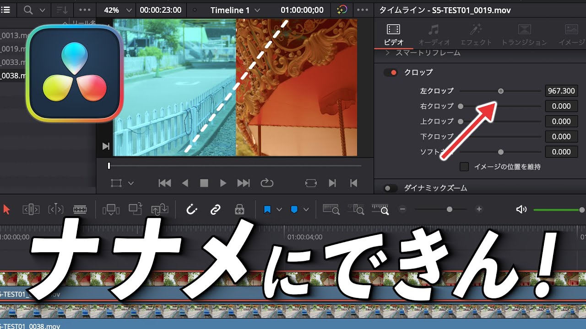Go to first frame
This screenshot has width=586, height=329.
click(x=164, y=183)
